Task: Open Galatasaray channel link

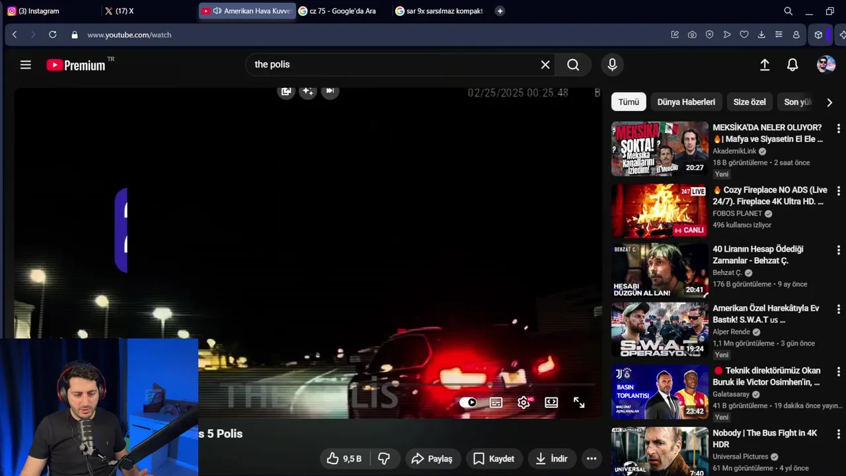Action: [x=731, y=394]
